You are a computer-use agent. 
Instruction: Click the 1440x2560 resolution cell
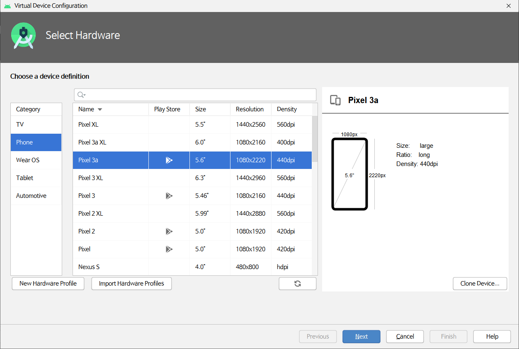click(x=251, y=125)
